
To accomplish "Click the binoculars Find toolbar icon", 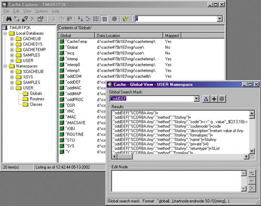I will point(9,19).
